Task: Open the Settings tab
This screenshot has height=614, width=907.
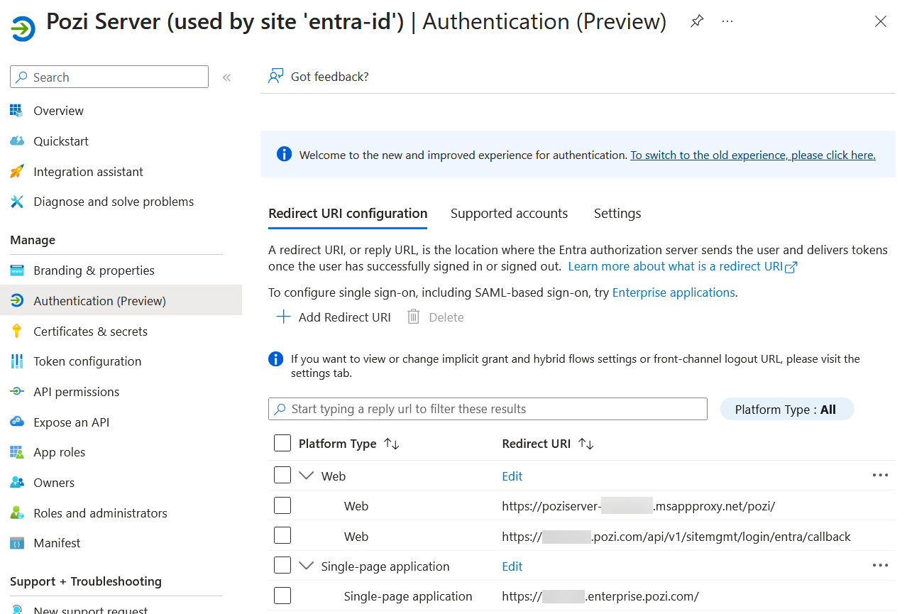Action: [x=617, y=213]
